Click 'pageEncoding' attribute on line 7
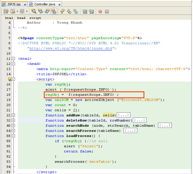 pos(105,38)
